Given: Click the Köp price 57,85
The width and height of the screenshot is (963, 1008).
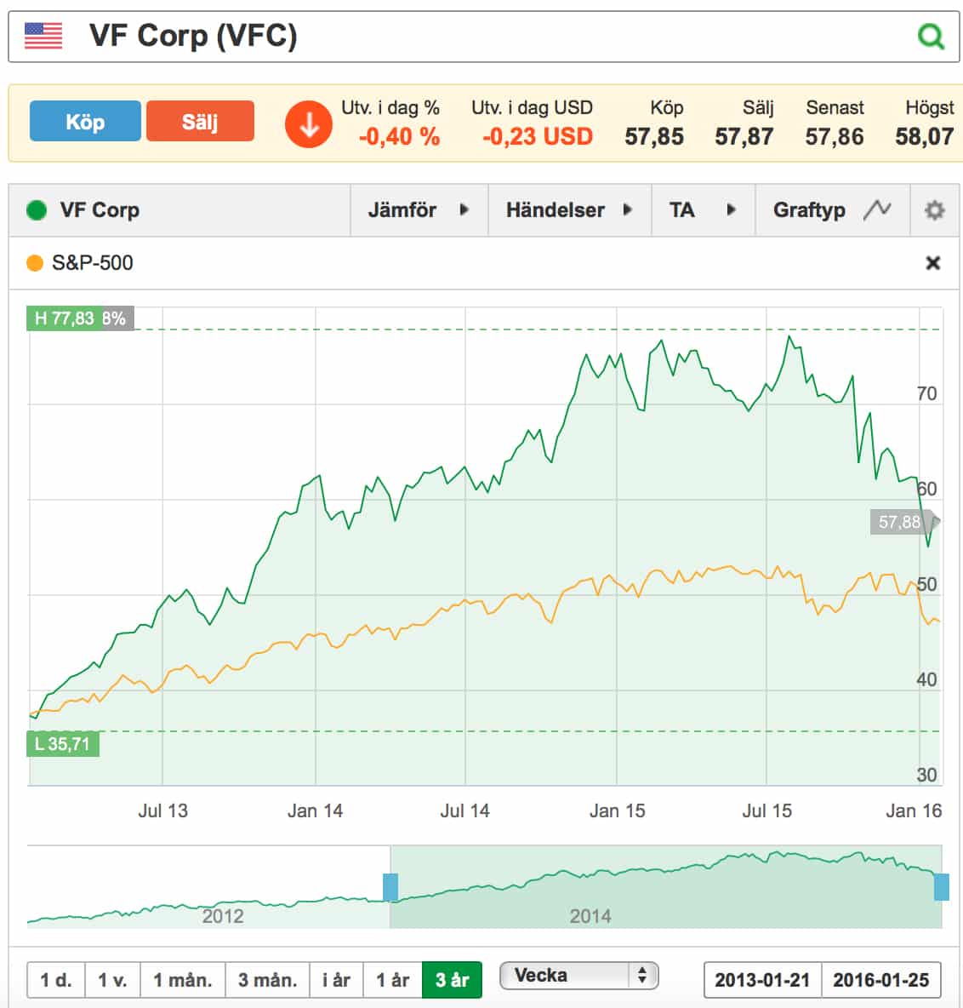Looking at the screenshot, I should coord(654,137).
